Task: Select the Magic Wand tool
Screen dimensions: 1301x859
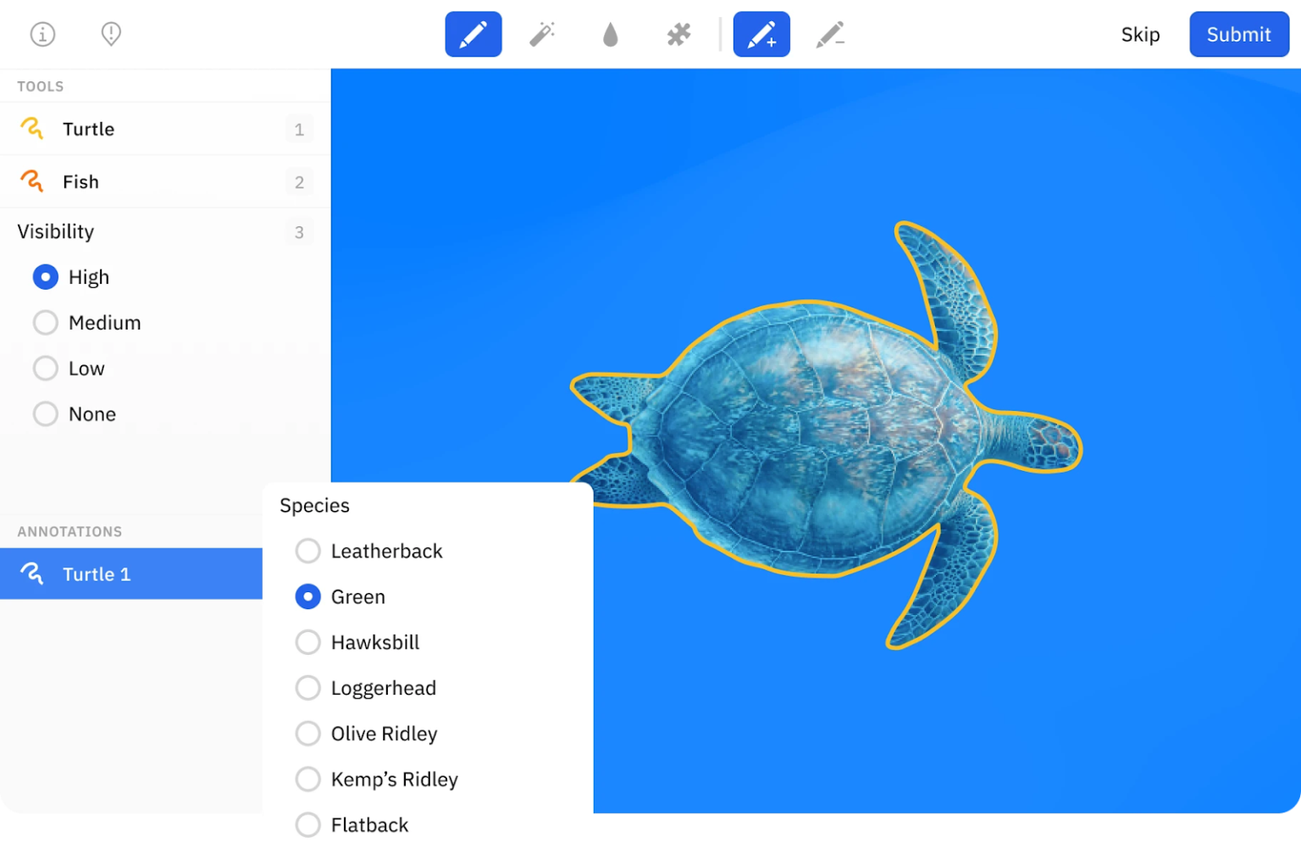Action: coord(541,34)
